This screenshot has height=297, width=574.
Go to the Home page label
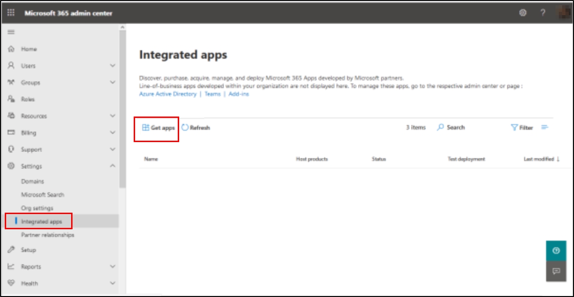[29, 49]
